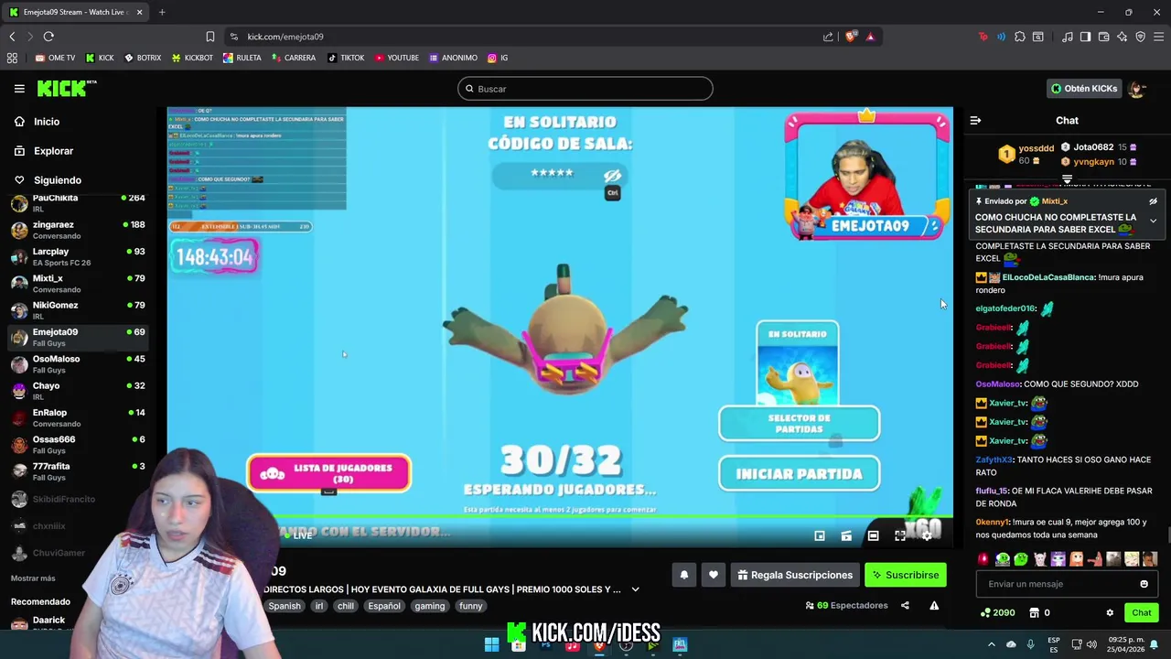
Task: Open Brave Wallet icon in toolbar
Action: pos(1104,37)
